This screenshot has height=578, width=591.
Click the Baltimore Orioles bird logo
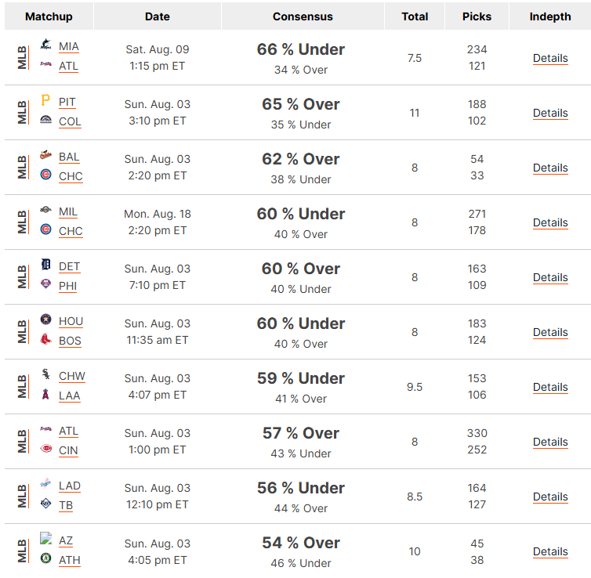click(x=45, y=155)
